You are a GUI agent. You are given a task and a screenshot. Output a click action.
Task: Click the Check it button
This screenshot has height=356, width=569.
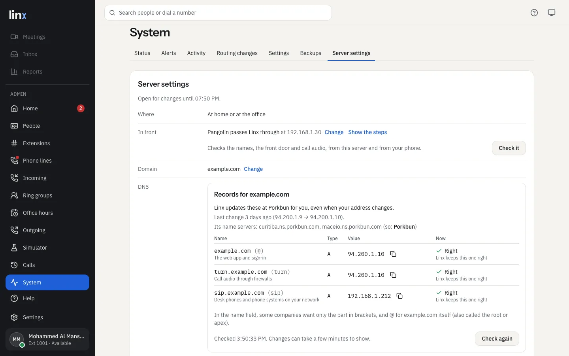tap(509, 148)
